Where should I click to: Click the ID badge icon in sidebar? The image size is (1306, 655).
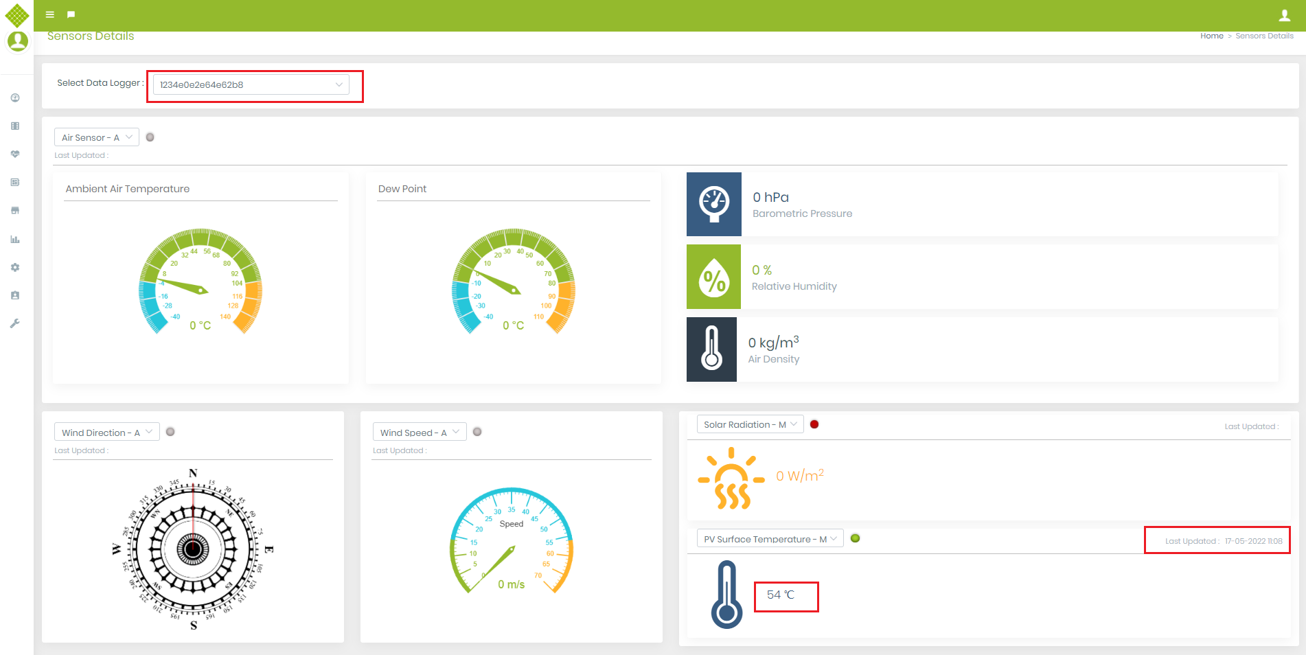click(14, 295)
